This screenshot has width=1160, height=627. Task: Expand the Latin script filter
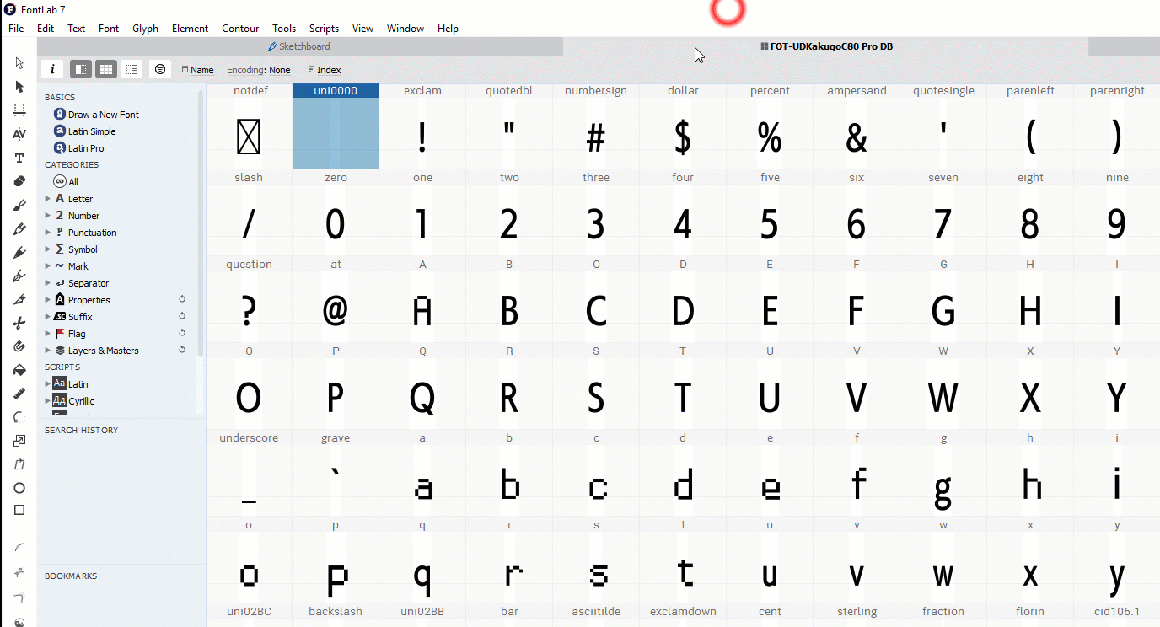[x=48, y=384]
